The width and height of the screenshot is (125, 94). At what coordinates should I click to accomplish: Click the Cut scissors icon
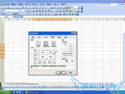(30, 8)
